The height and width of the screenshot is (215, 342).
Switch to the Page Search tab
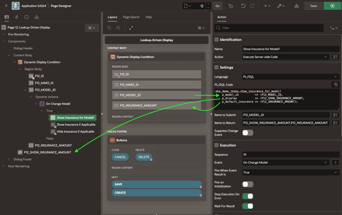[131, 17]
